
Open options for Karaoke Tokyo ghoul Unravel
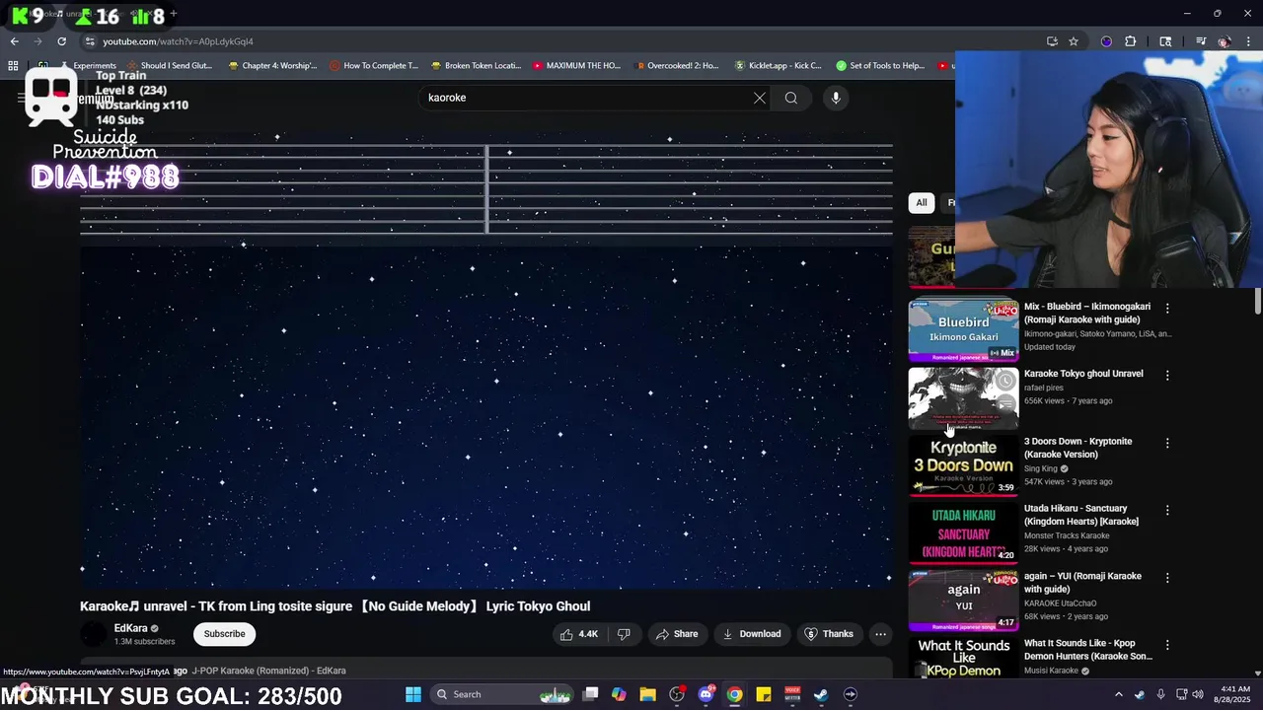click(1167, 375)
